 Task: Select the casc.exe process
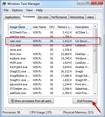tap(50, 41)
